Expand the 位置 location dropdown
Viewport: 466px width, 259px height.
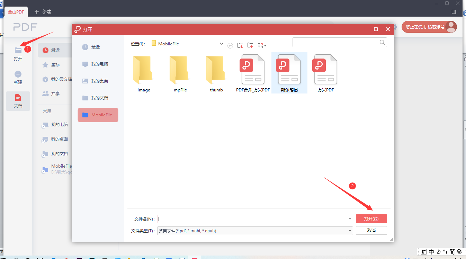(x=222, y=44)
